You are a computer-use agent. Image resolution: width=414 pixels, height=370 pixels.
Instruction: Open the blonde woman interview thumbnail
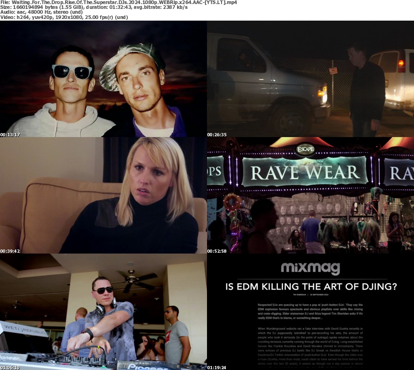coord(103,195)
